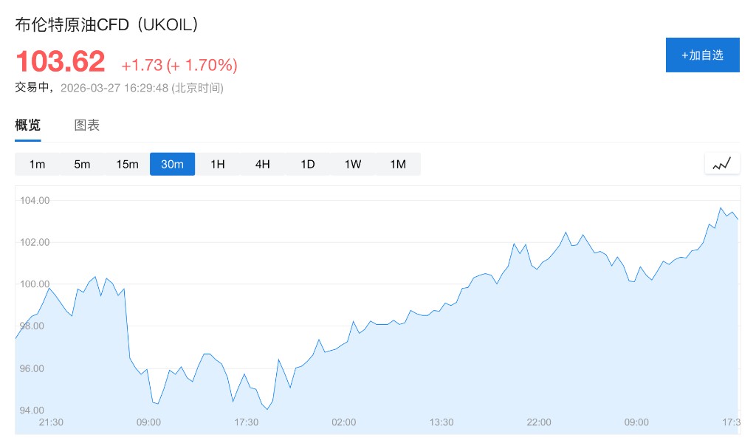Click the 布伦特原油CFD title
756x443 pixels.
tap(107, 24)
